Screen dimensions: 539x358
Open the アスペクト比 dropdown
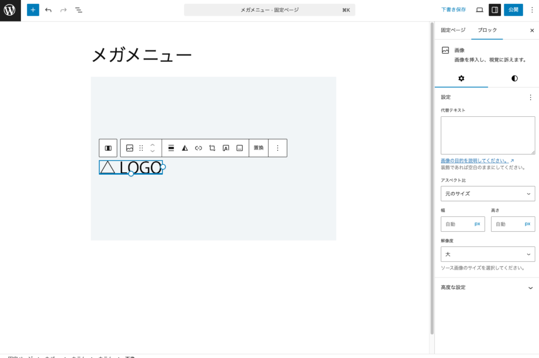click(487, 193)
